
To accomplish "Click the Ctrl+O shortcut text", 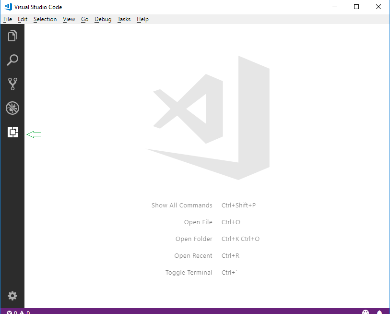I will click(x=231, y=222).
